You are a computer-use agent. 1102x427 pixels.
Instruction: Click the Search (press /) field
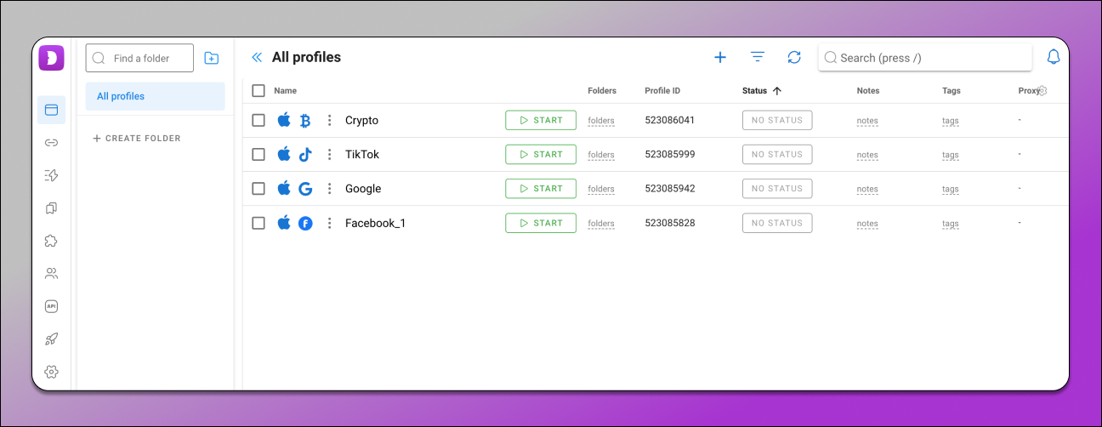click(925, 58)
